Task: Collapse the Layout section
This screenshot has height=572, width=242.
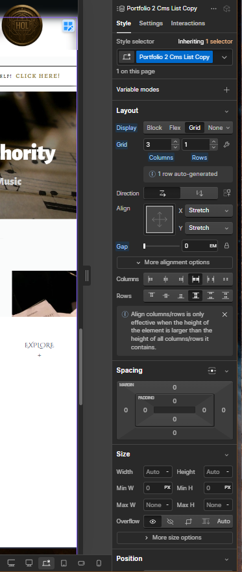Action: 226,111
